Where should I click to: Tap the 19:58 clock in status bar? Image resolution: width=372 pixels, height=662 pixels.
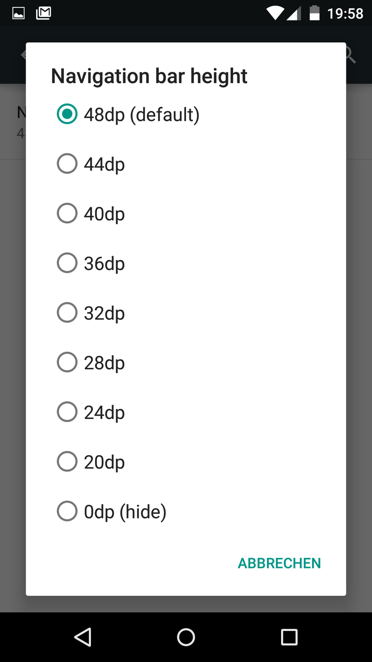click(345, 14)
